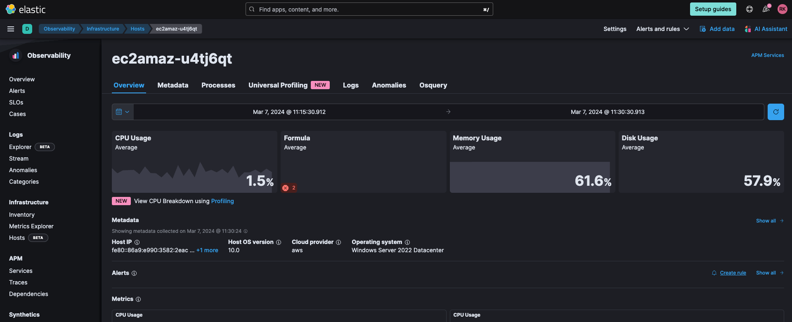Click the Setup guides button
Image resolution: width=792 pixels, height=322 pixels.
coord(713,9)
